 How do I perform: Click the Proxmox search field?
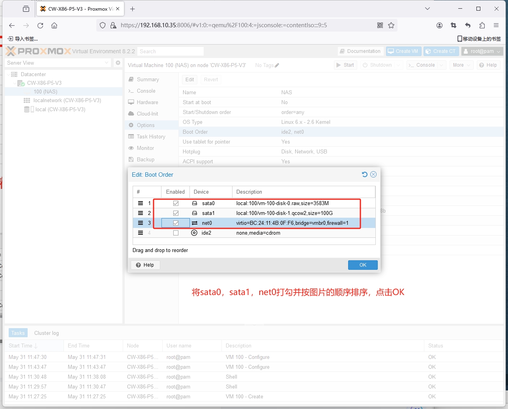click(x=171, y=51)
